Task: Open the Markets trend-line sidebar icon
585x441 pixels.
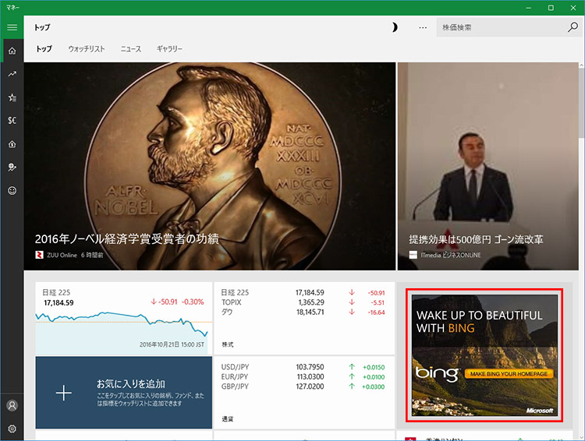Action: tap(12, 74)
